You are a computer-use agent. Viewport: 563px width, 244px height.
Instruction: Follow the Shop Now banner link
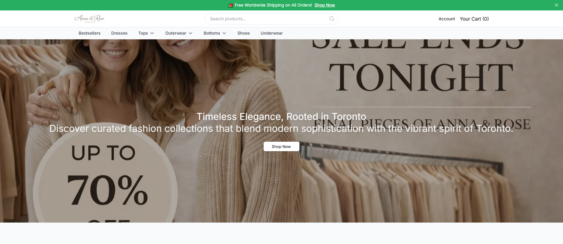[324, 5]
